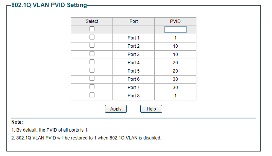Image resolution: width=272 pixels, height=156 pixels.
Task: Click the Port 1 label cell
Action: [134, 38]
